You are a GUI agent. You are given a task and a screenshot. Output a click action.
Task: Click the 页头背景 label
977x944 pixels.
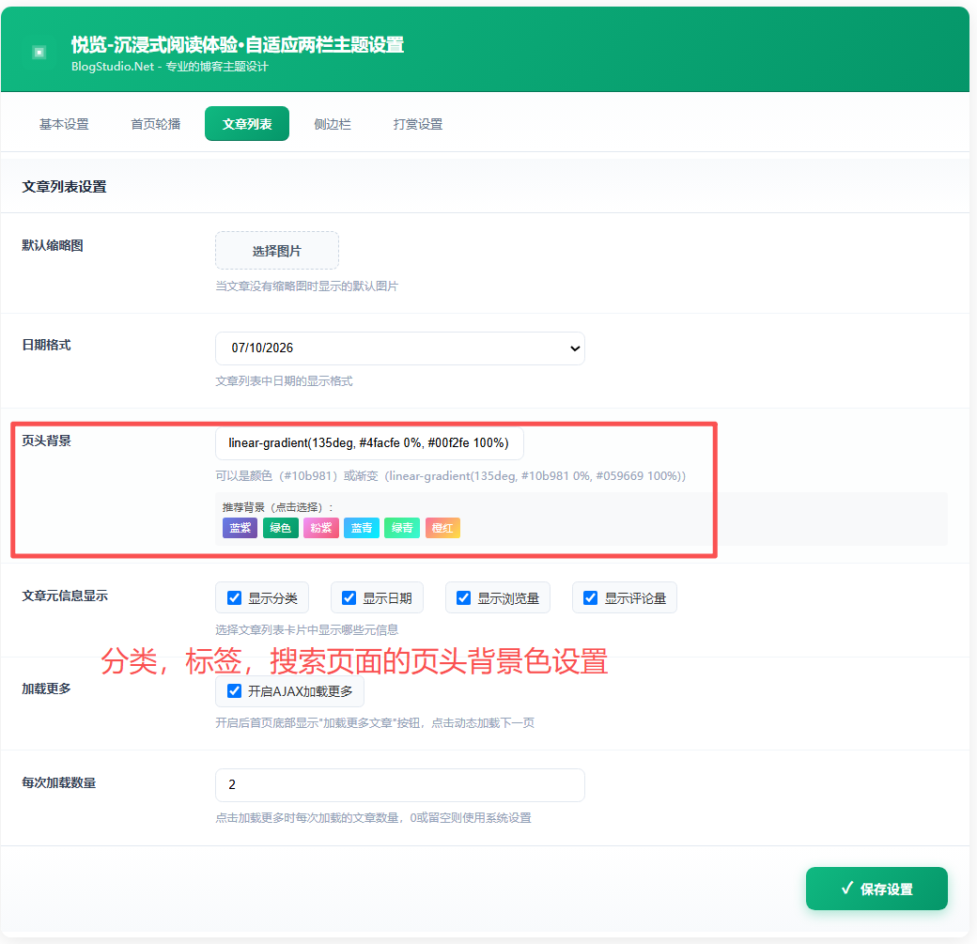[x=46, y=441]
